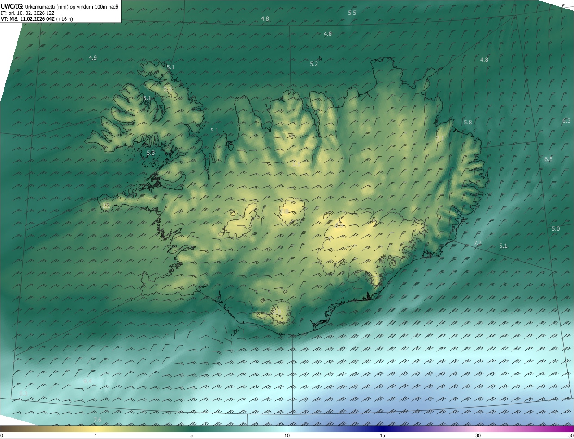Click the 5.0 value label on the map
Viewport: 574px width, 439px height.
coord(556,228)
